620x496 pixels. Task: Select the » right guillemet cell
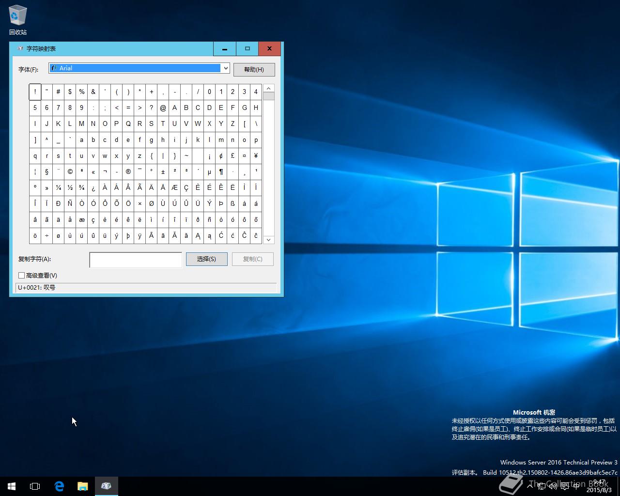(46, 187)
